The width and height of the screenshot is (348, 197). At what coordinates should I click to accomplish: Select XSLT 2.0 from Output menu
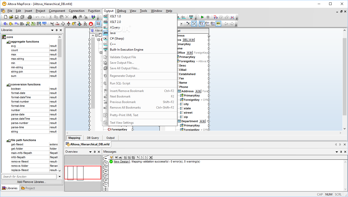115,22
